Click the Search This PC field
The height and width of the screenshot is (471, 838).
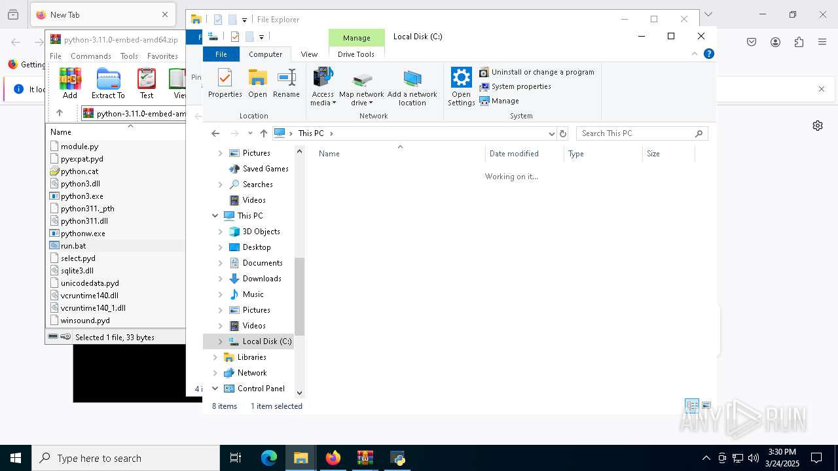[x=642, y=133]
